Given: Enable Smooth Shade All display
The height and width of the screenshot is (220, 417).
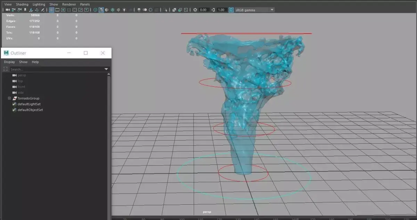Looking at the screenshot, I should [x=101, y=10].
